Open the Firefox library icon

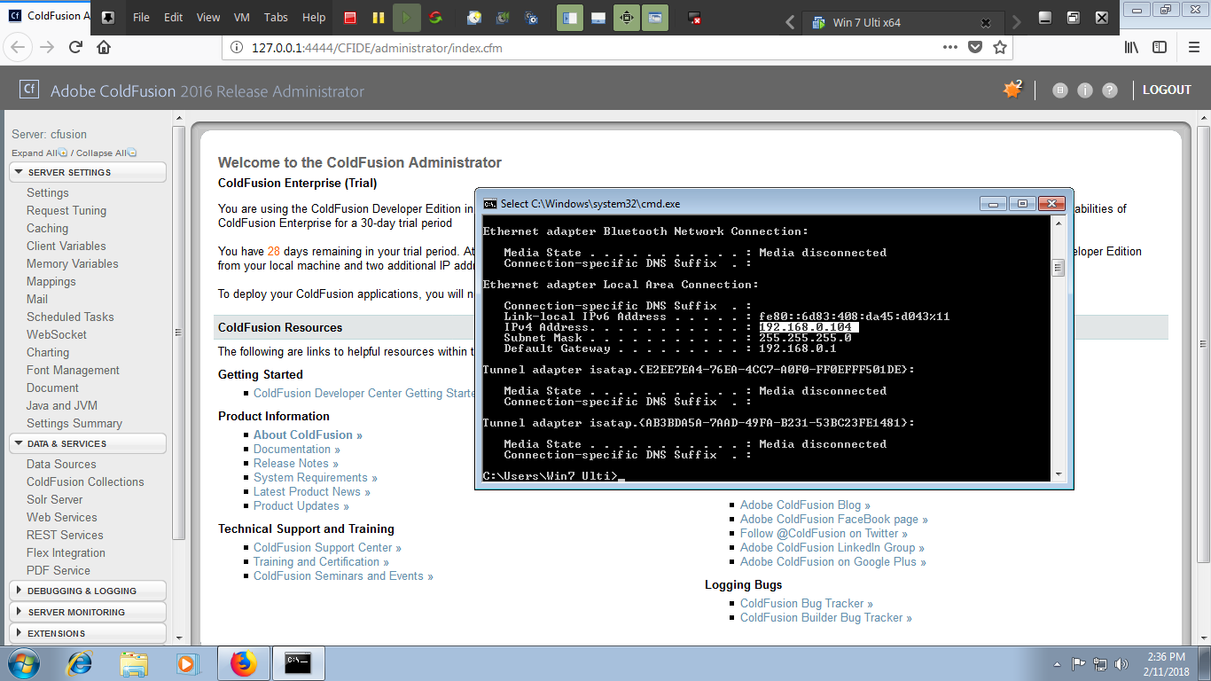pyautogui.click(x=1131, y=47)
